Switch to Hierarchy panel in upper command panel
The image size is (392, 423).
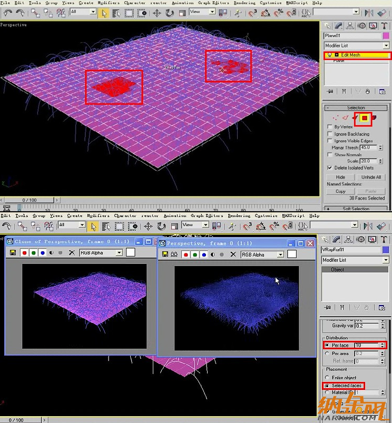point(350,26)
